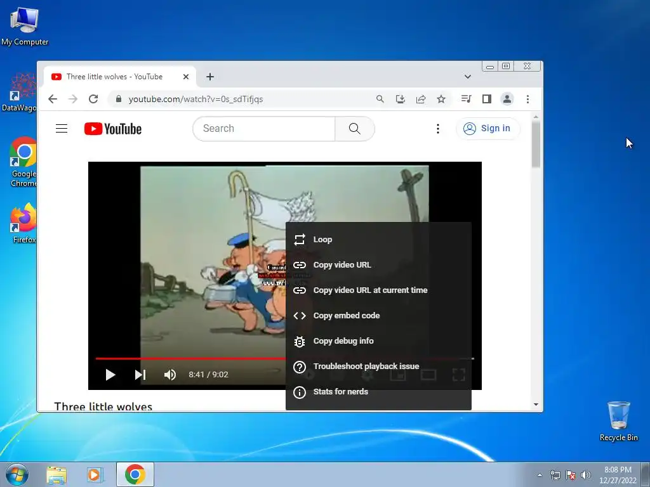
Task: Click the install app icon in address bar
Action: pyautogui.click(x=400, y=99)
